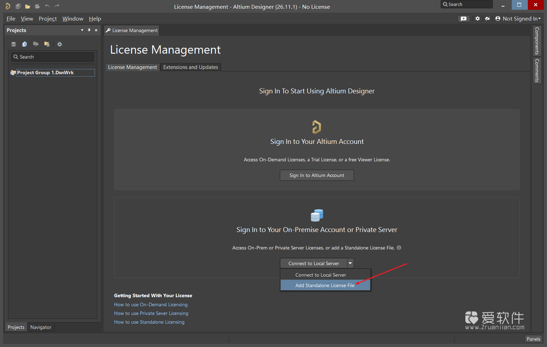Image resolution: width=547 pixels, height=347 pixels.
Task: Click the Connect to Local Server button
Action: 314,263
